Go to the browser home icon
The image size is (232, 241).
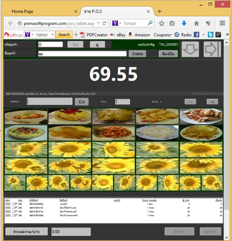click(196, 23)
